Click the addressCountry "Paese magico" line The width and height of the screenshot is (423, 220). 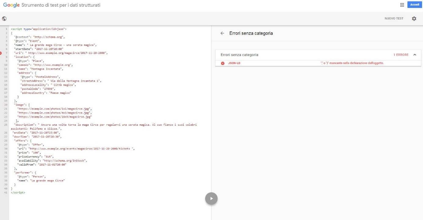coord(46,93)
